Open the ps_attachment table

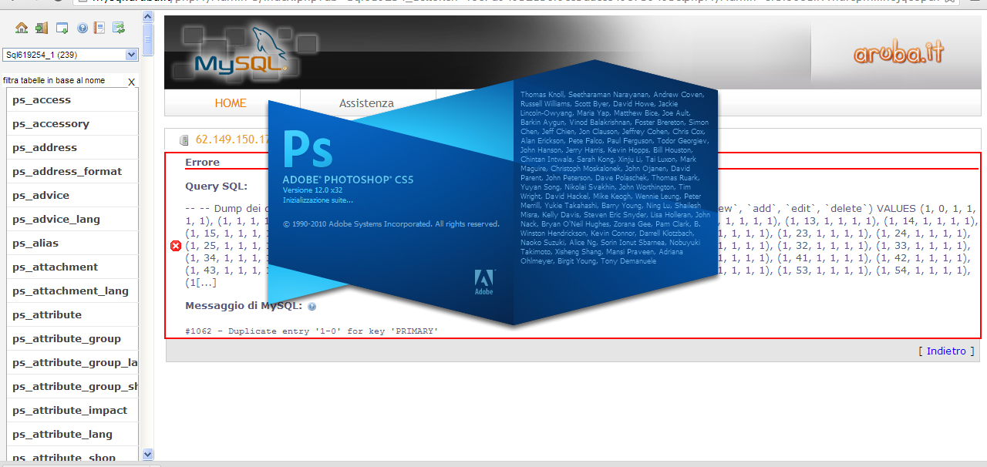click(x=55, y=267)
